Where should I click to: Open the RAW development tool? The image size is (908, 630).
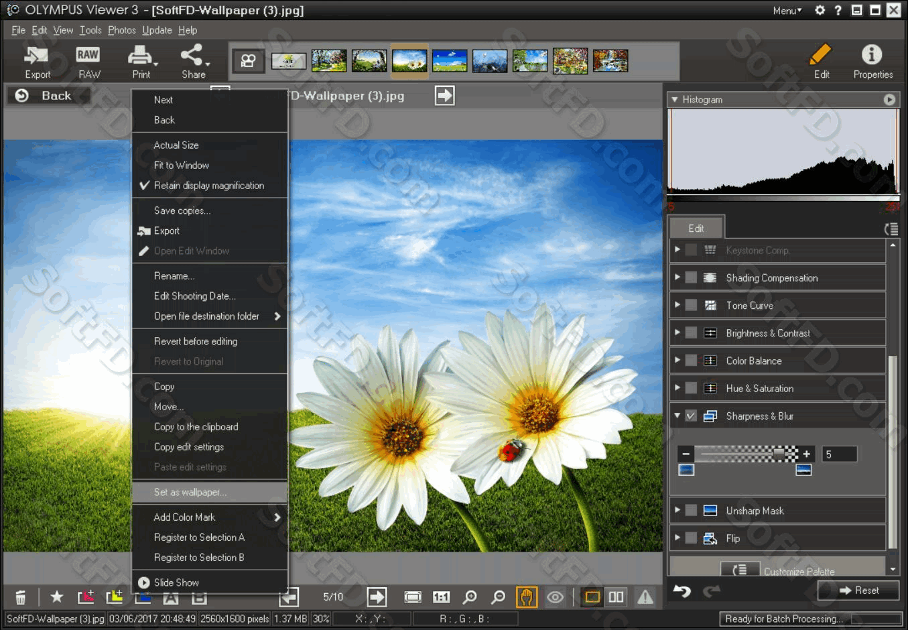click(x=88, y=62)
